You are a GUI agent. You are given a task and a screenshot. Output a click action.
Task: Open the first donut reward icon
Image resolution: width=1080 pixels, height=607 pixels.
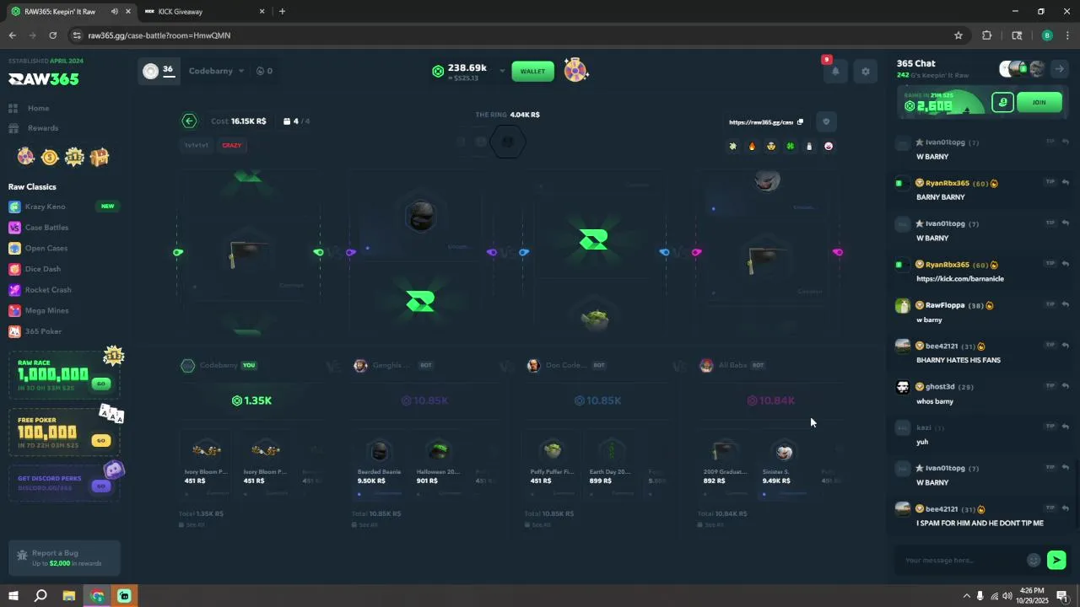(x=26, y=157)
